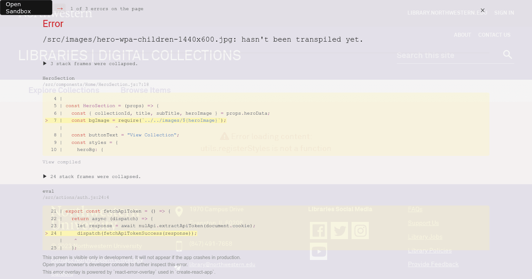
Task: Open the Facebook social media icon
Action: (x=318, y=230)
